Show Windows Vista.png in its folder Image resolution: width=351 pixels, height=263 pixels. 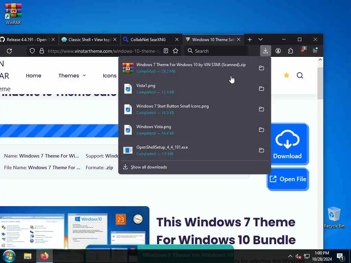point(261,130)
